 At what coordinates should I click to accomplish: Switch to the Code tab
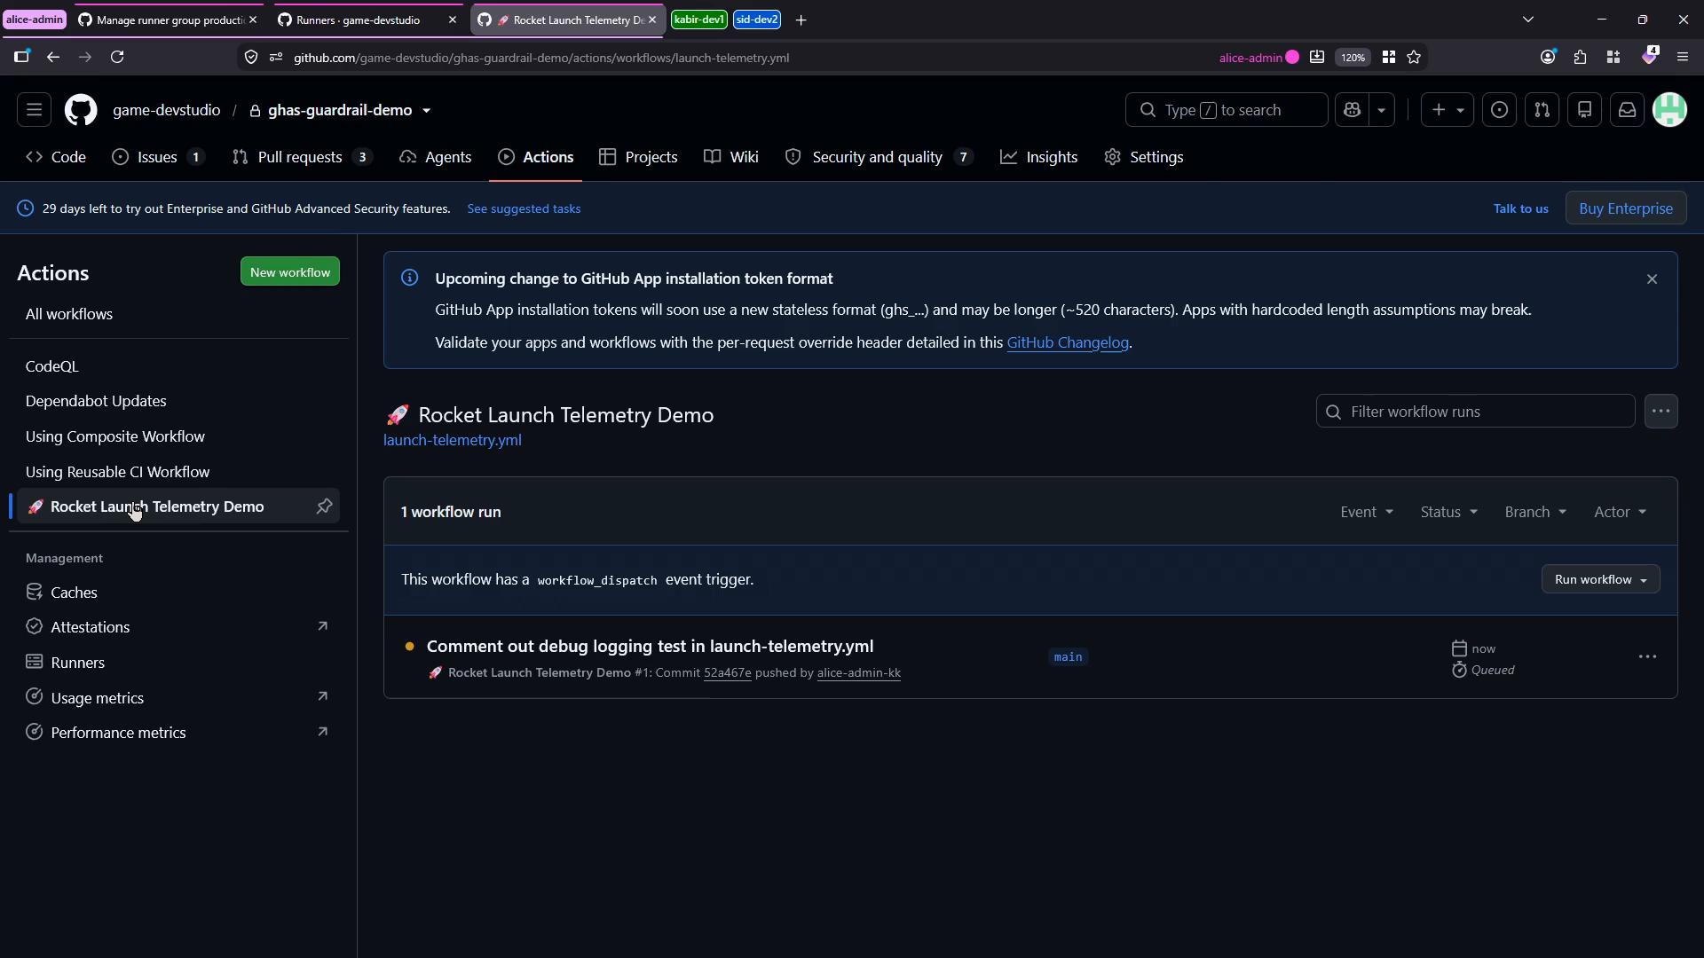56,157
